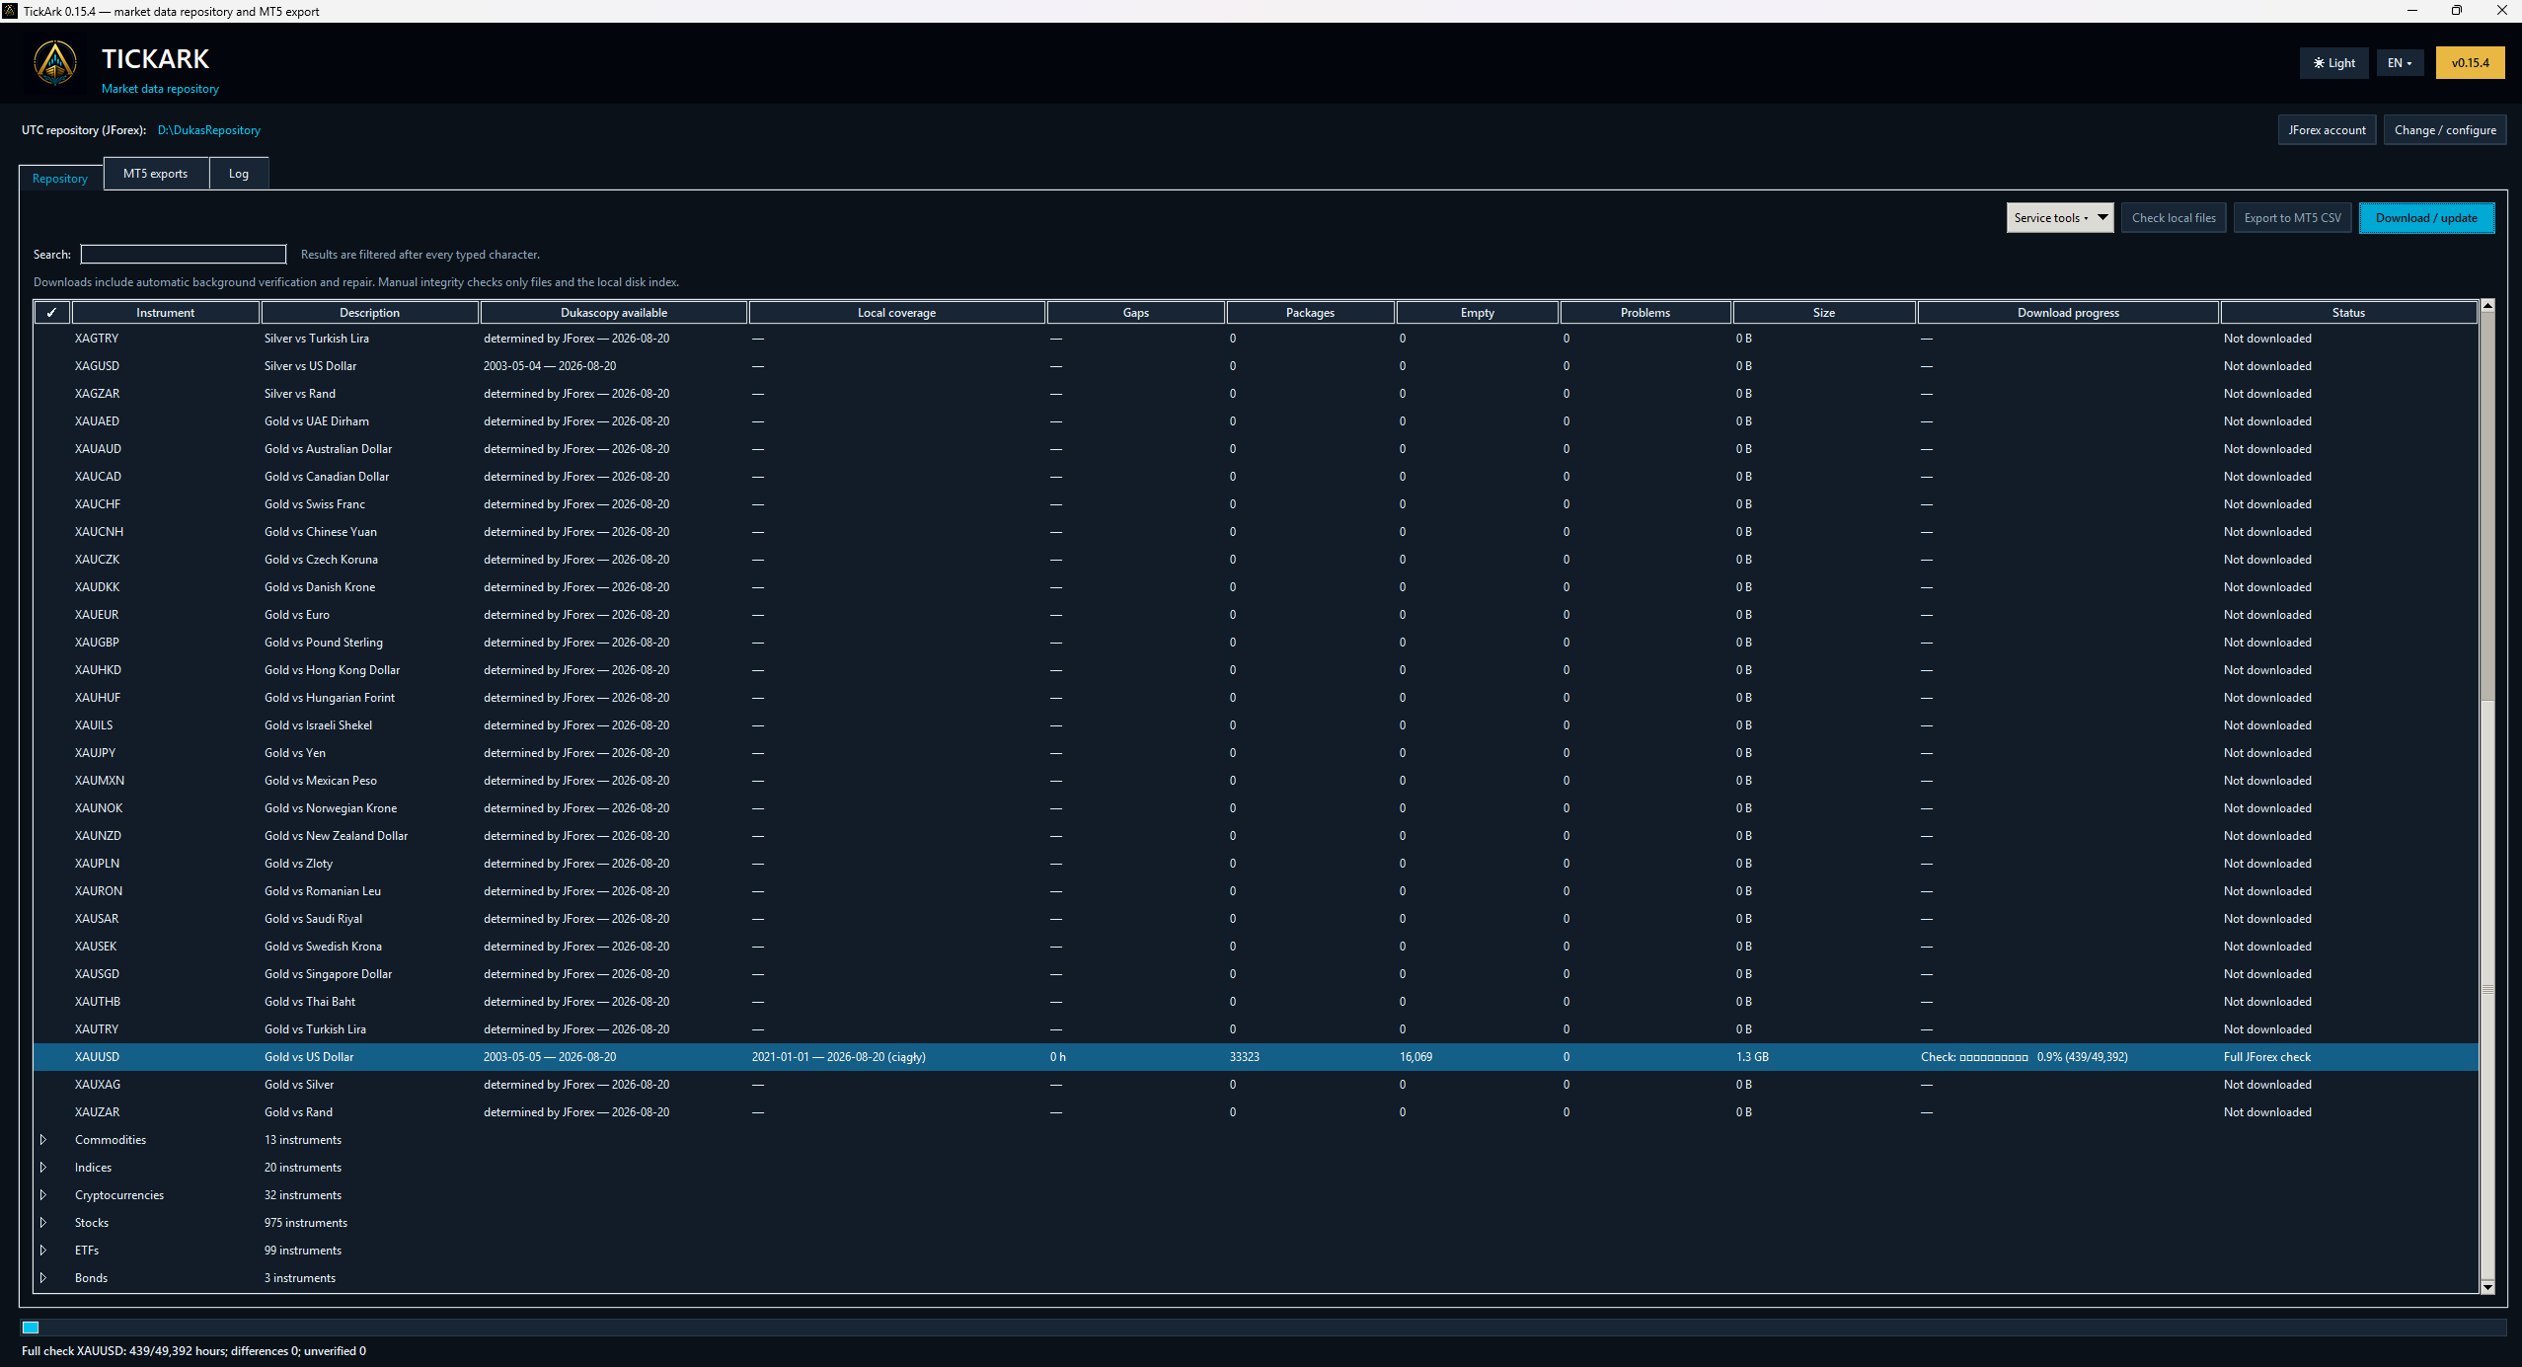This screenshot has width=2522, height=1367.
Task: Click the TickArk ship logo icon
Action: [55, 63]
